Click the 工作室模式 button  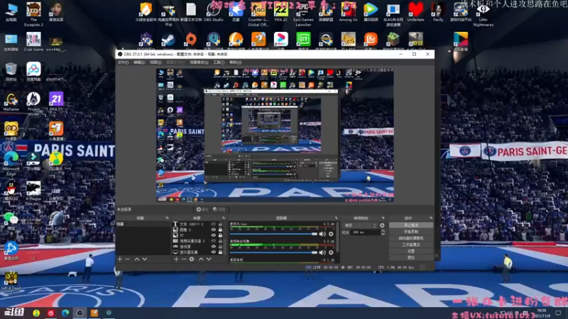411,245
